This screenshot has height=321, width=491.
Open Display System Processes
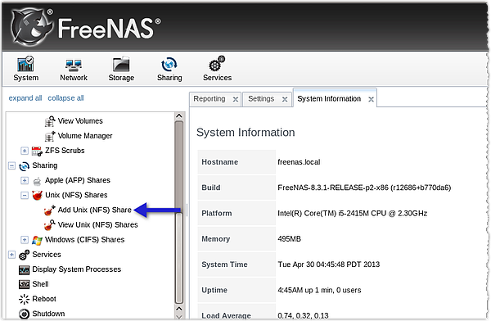click(x=76, y=269)
